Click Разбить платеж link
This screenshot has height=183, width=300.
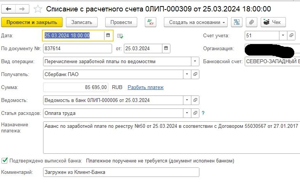pos(146,87)
